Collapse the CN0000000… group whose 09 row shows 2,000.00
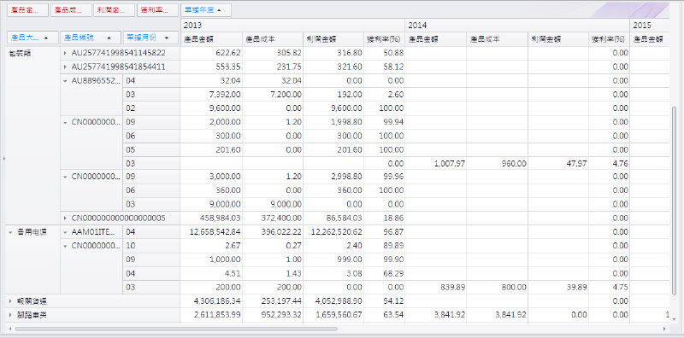 [65, 122]
